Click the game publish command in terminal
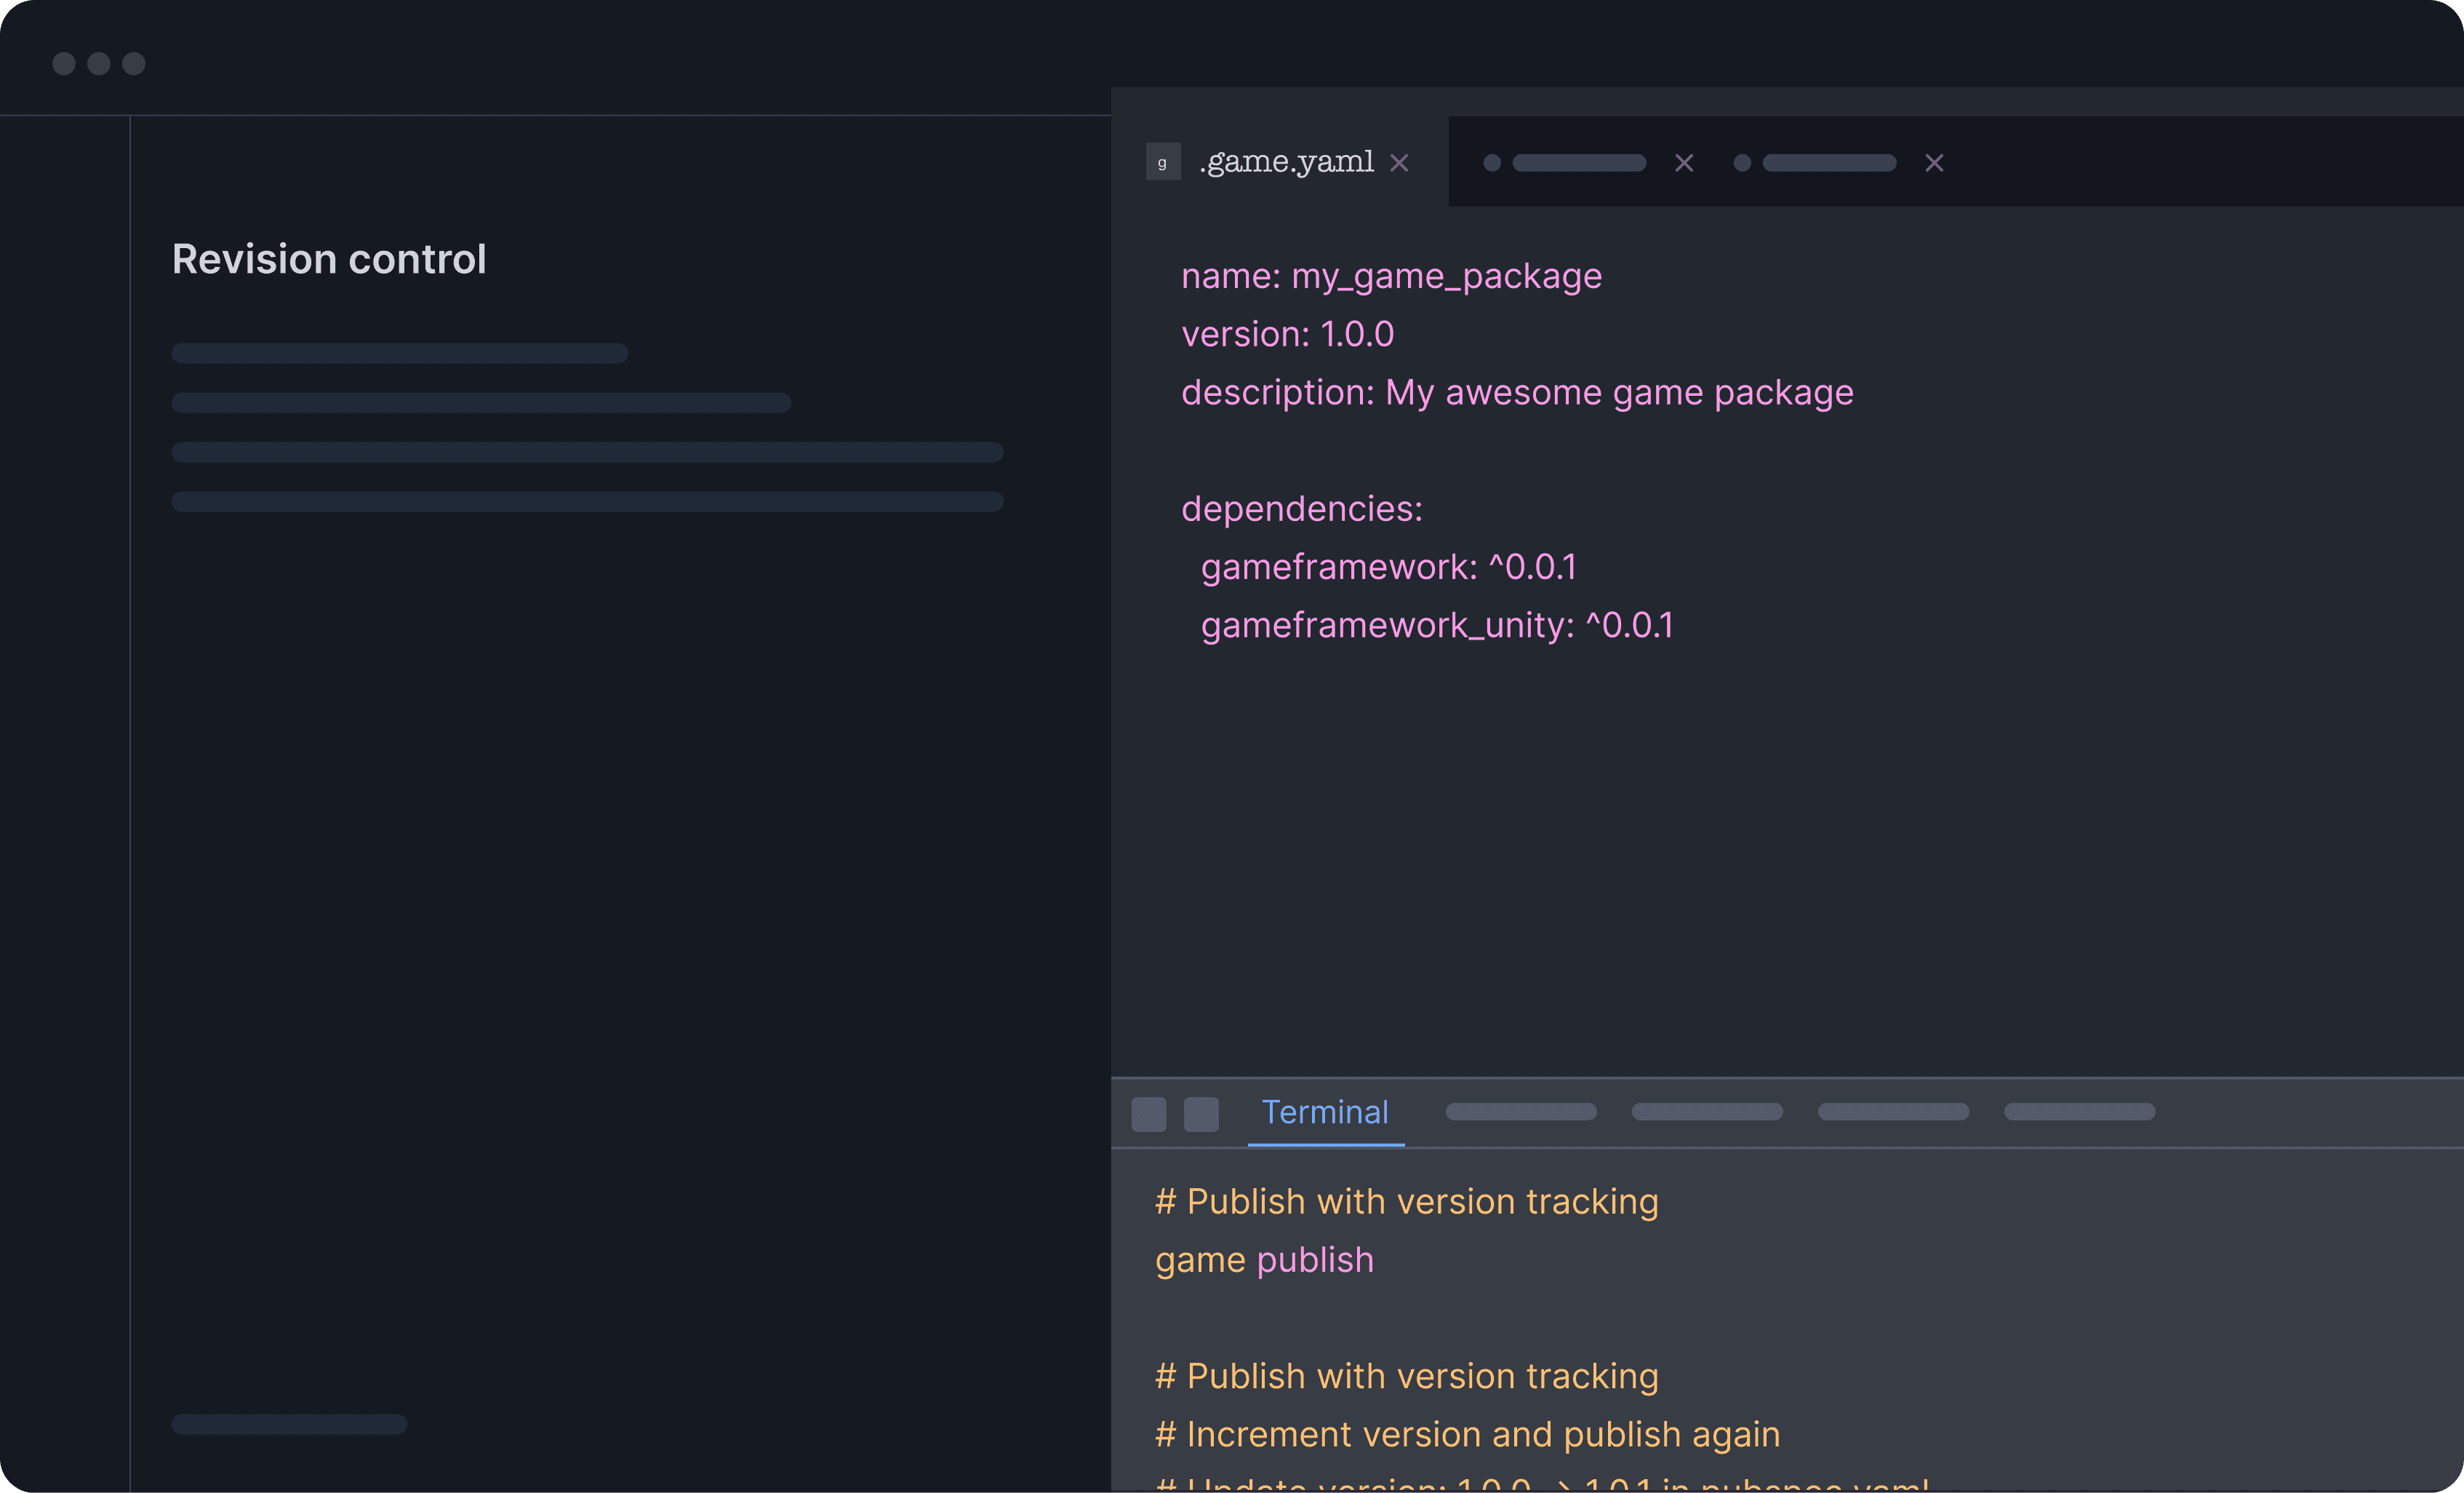2464x1493 pixels. (x=1264, y=1260)
